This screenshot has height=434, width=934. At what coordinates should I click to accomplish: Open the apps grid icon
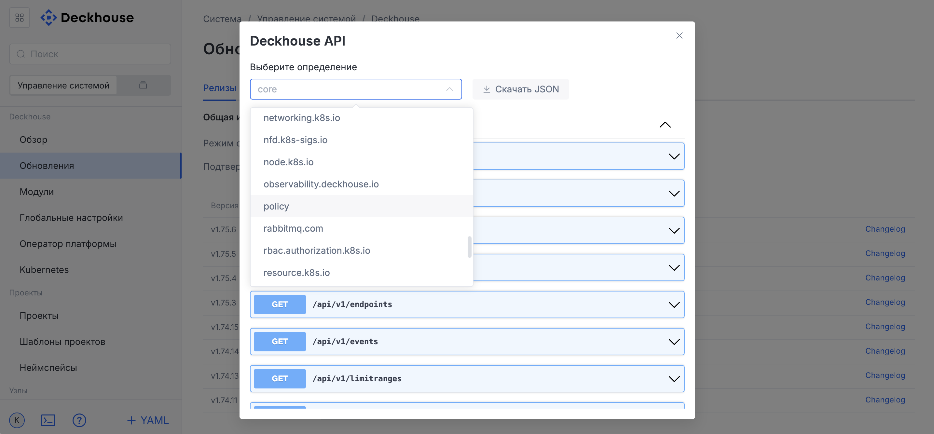20,17
